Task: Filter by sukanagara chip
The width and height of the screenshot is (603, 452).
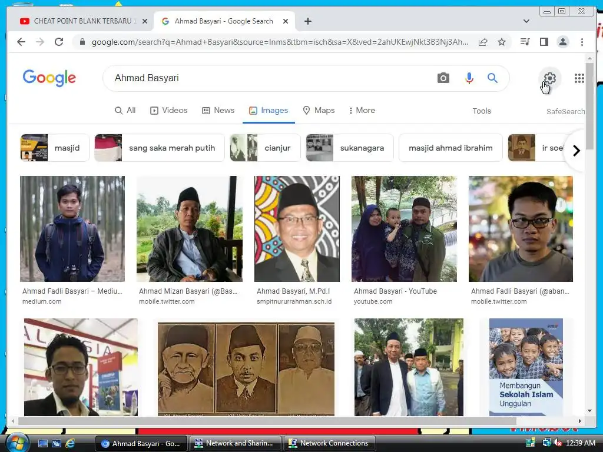Action: pos(350,148)
